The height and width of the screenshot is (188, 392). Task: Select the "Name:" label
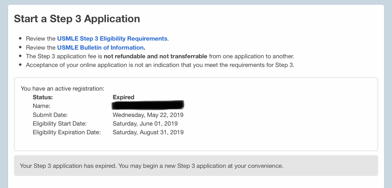[x=41, y=106]
